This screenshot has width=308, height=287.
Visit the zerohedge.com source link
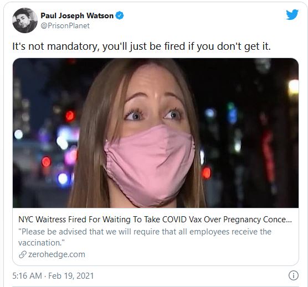pos(57,254)
